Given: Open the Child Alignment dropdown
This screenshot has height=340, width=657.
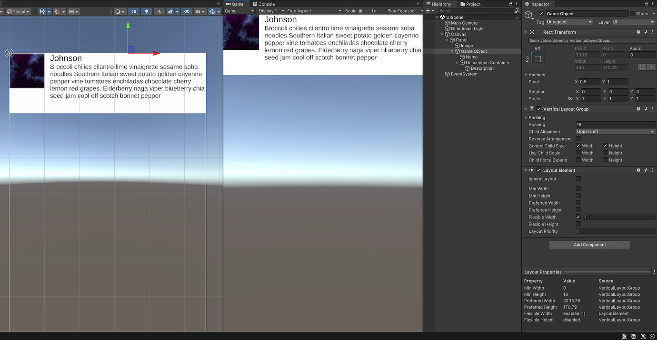Looking at the screenshot, I should pos(615,132).
